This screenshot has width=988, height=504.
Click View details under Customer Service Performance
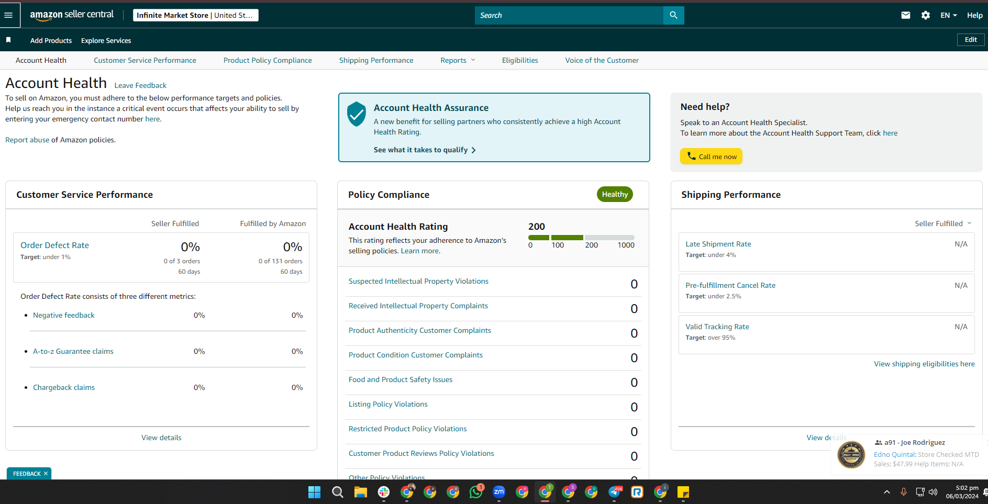coord(161,438)
